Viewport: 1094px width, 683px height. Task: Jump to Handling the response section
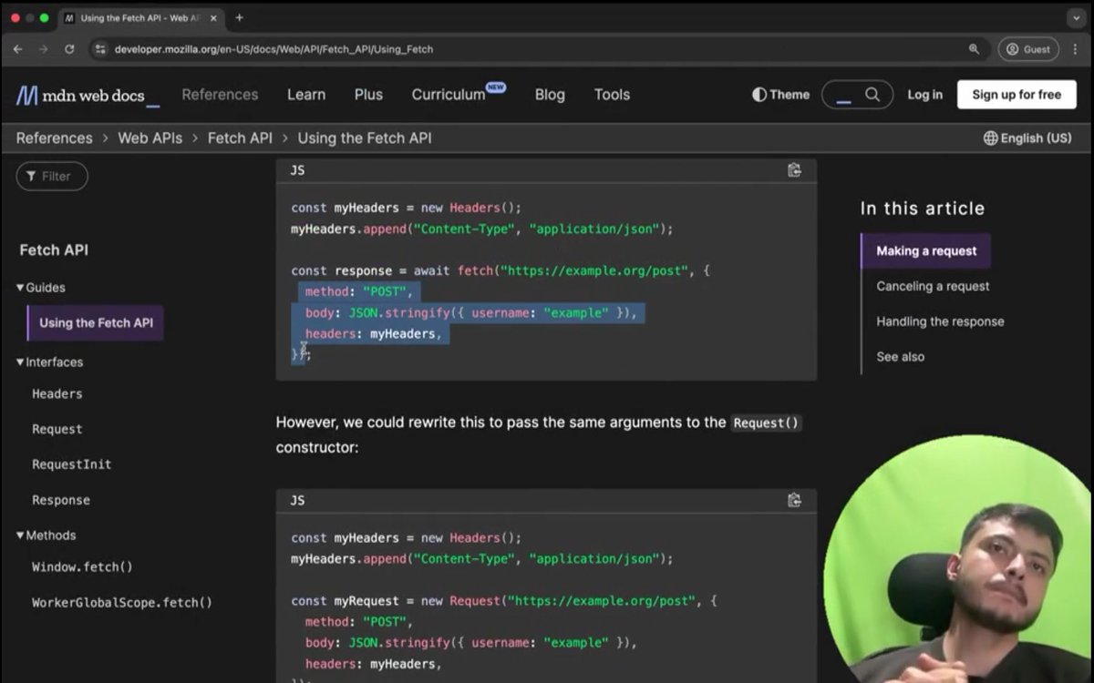tap(940, 321)
